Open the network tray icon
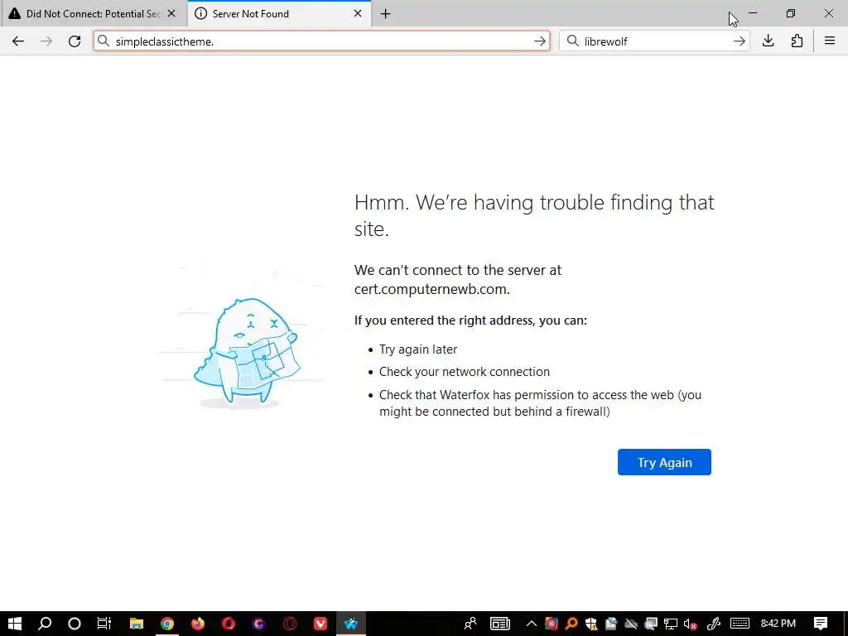848x636 pixels. (671, 624)
